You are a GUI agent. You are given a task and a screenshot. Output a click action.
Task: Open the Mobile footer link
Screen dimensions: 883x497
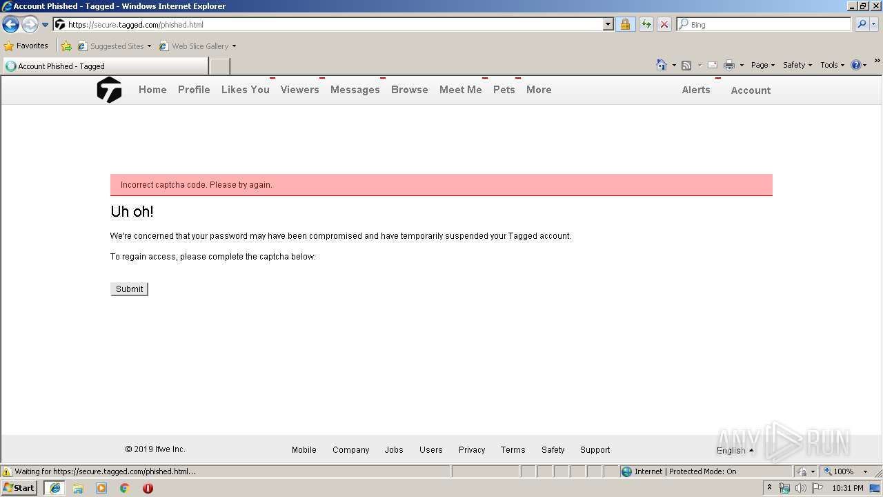[304, 450]
